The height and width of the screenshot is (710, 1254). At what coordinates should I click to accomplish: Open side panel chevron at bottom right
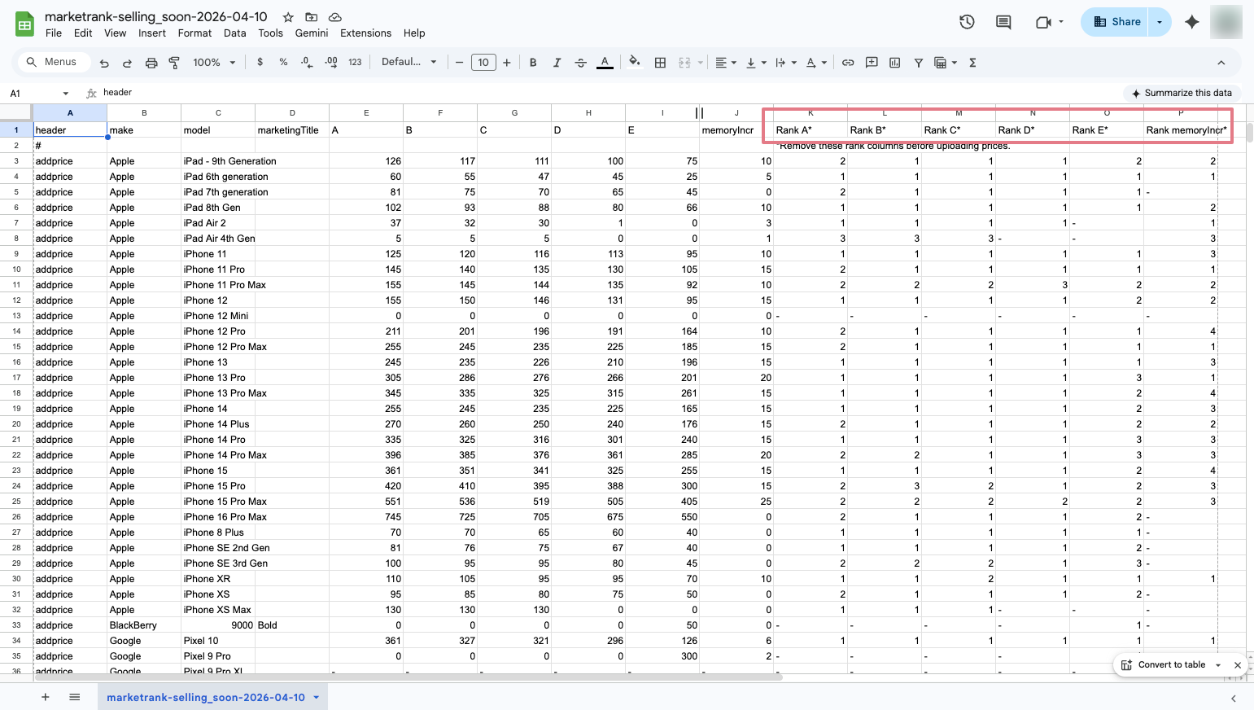(1234, 698)
